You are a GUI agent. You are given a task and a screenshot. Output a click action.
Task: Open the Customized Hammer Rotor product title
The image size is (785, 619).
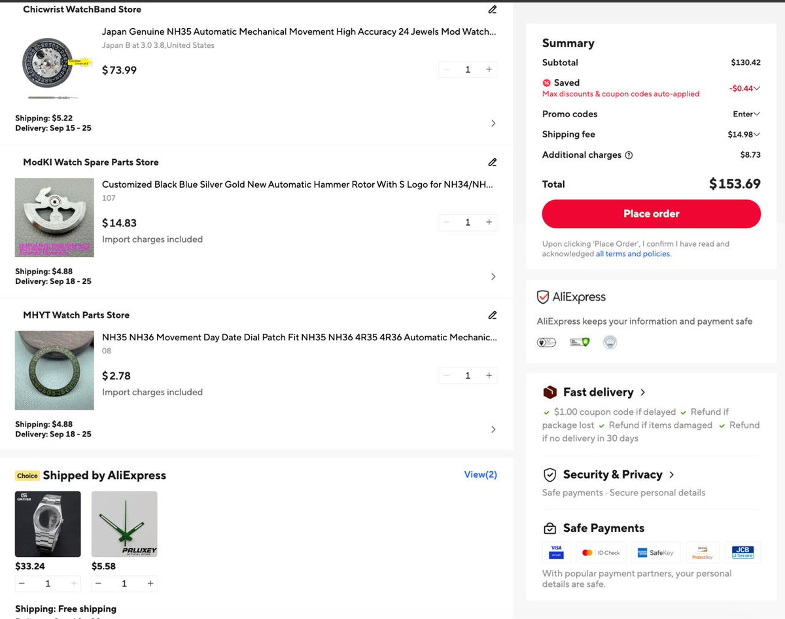point(298,185)
